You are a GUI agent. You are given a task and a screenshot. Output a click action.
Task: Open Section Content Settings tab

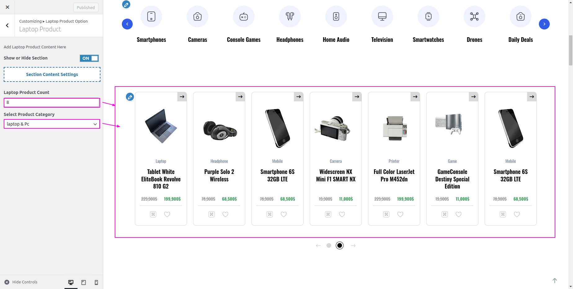click(x=52, y=74)
